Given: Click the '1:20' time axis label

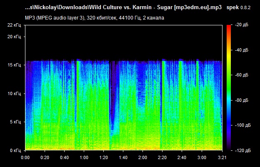Looking at the screenshot, I should pyautogui.click(x=103, y=157).
